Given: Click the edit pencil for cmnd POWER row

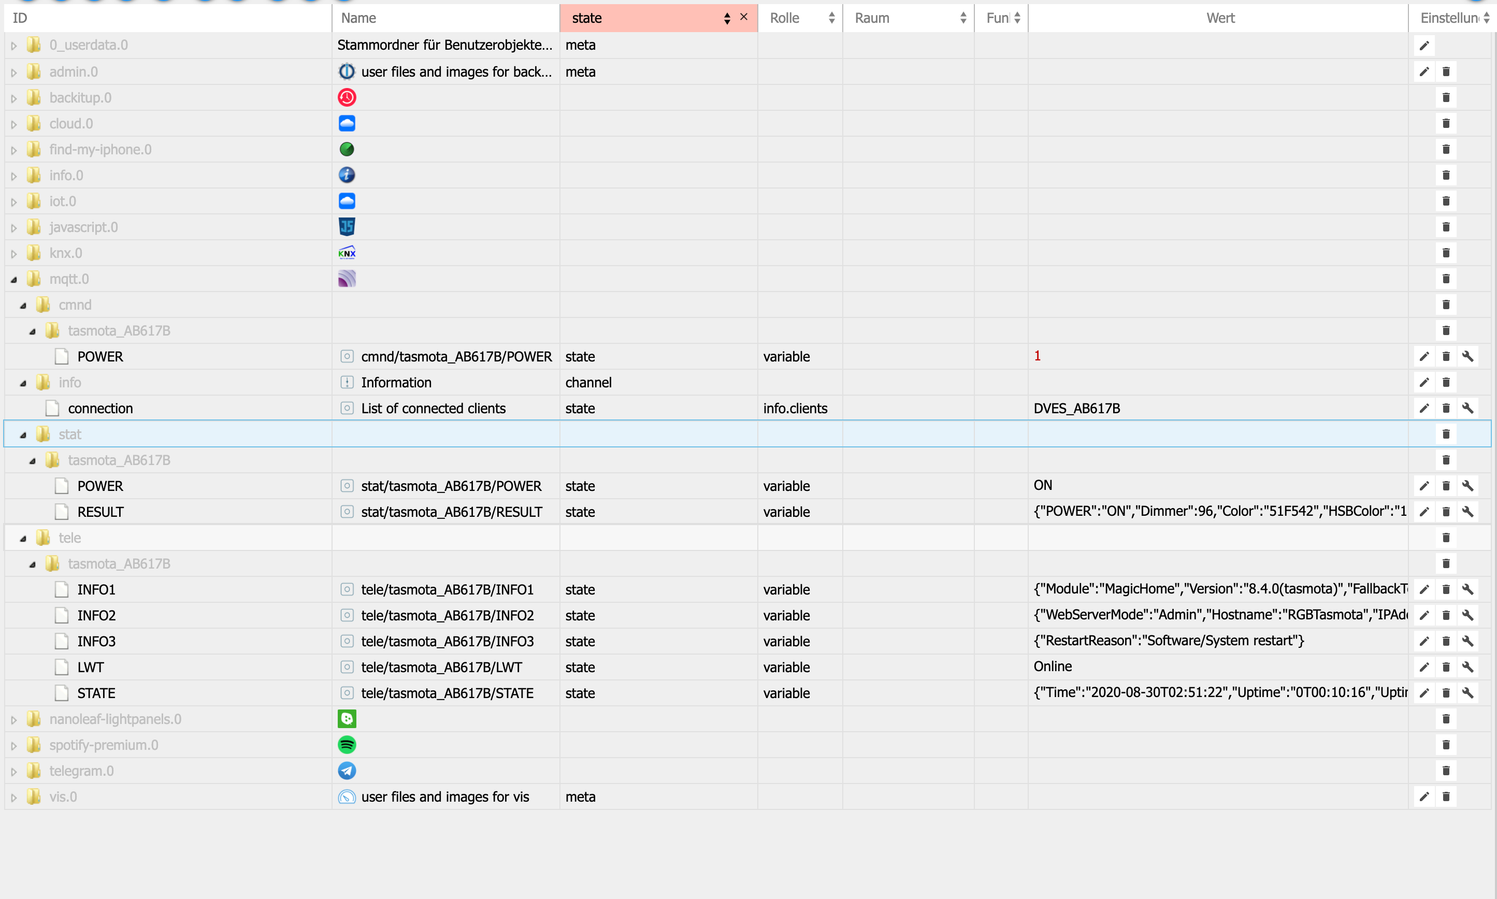Looking at the screenshot, I should [1423, 357].
